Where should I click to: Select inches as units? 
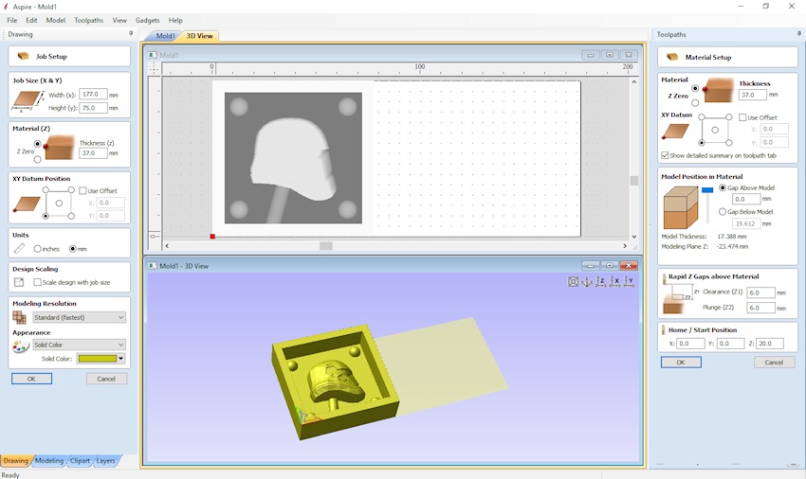pos(37,248)
